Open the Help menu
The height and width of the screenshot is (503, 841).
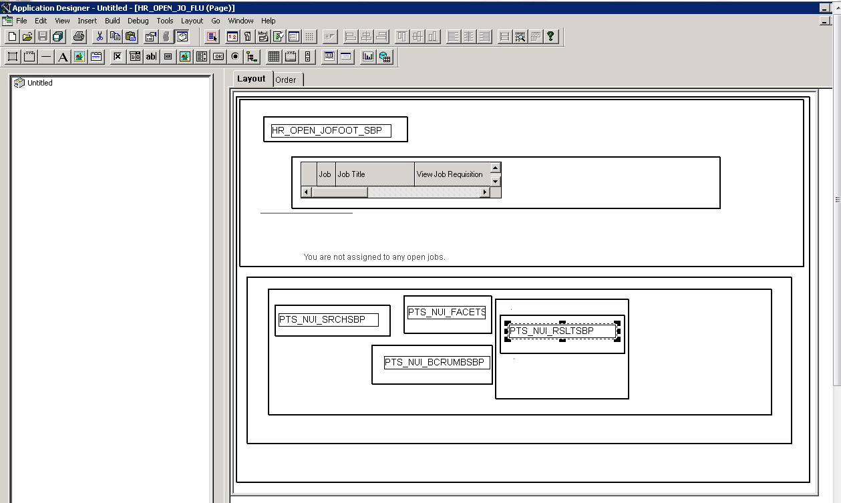pos(268,21)
